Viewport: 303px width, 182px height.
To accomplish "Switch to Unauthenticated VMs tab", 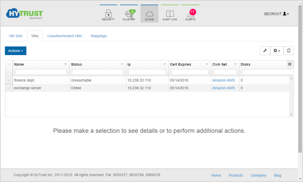I will [x=64, y=36].
